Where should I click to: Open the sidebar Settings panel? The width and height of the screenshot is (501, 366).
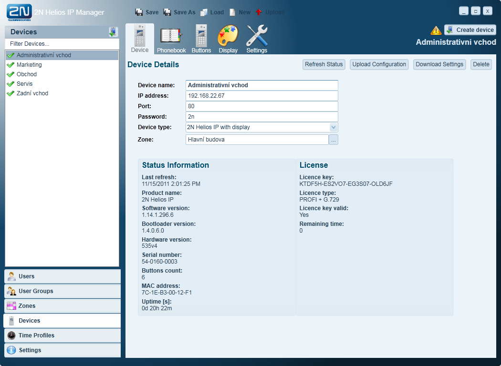63,350
